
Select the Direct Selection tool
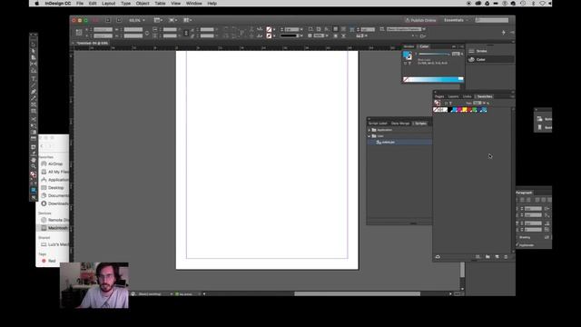click(34, 51)
